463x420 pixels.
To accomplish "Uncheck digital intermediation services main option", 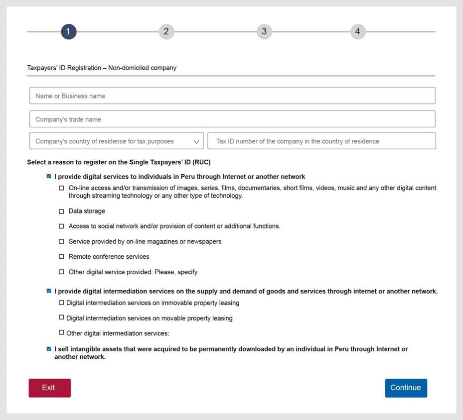I will 49,291.
